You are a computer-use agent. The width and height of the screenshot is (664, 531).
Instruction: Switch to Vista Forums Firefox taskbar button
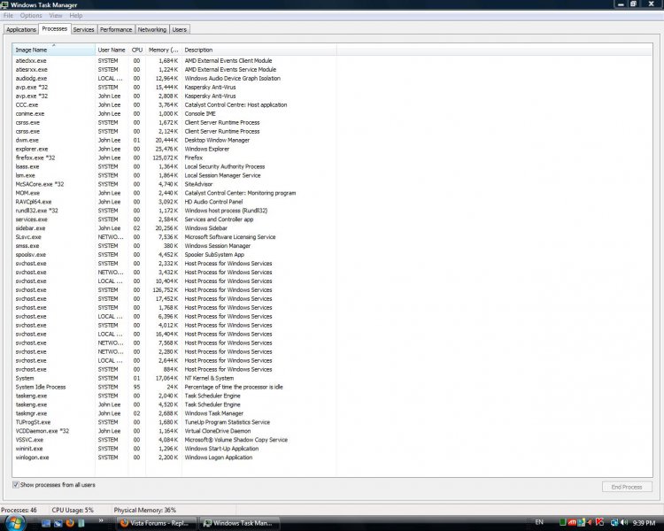click(156, 523)
